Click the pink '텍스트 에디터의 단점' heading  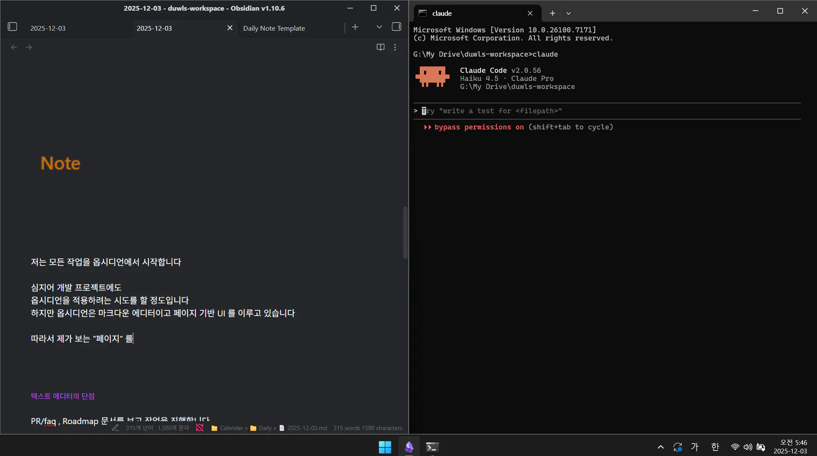[63, 396]
